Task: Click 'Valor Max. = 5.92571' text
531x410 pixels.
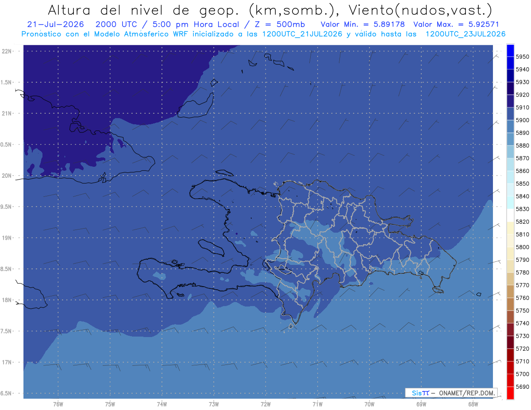Action: coord(455,25)
